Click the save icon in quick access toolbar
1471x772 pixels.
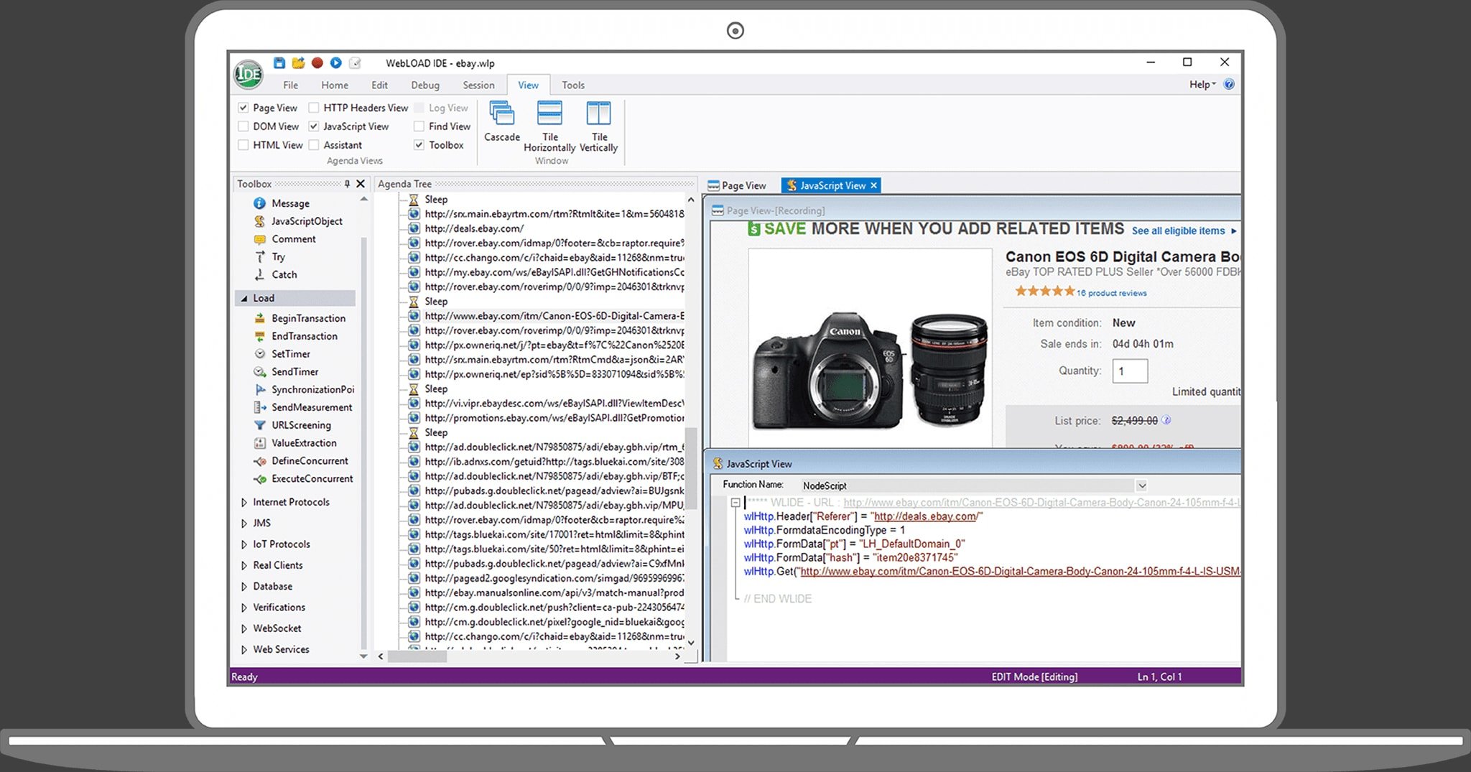[x=279, y=63]
